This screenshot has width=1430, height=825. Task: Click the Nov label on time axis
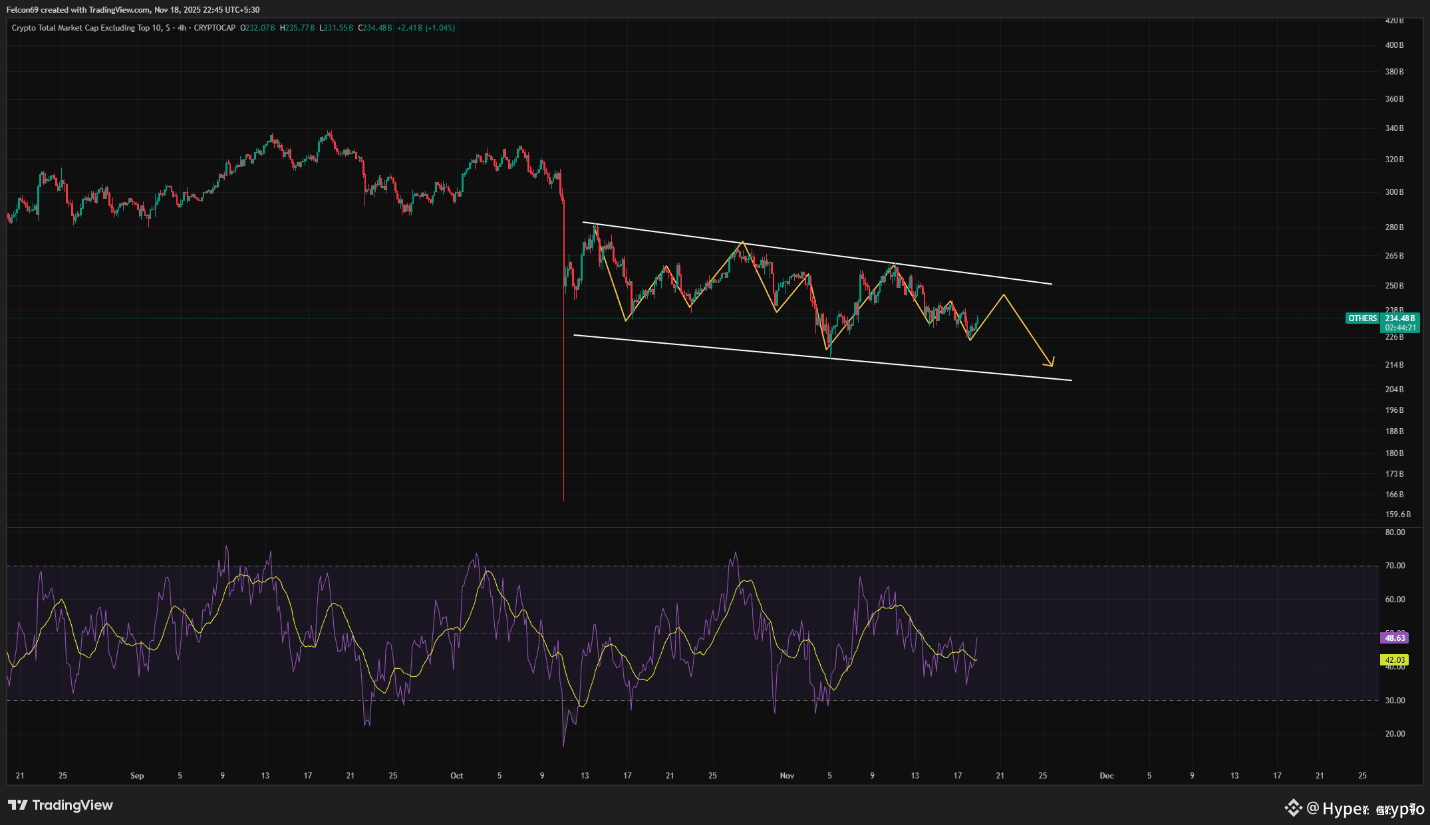coord(787,776)
